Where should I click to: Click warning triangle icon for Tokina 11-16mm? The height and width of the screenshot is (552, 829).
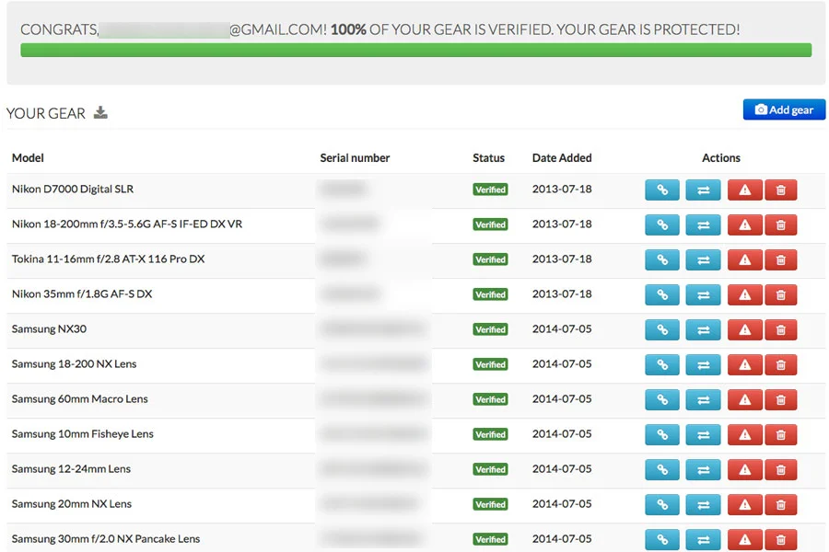[744, 259]
